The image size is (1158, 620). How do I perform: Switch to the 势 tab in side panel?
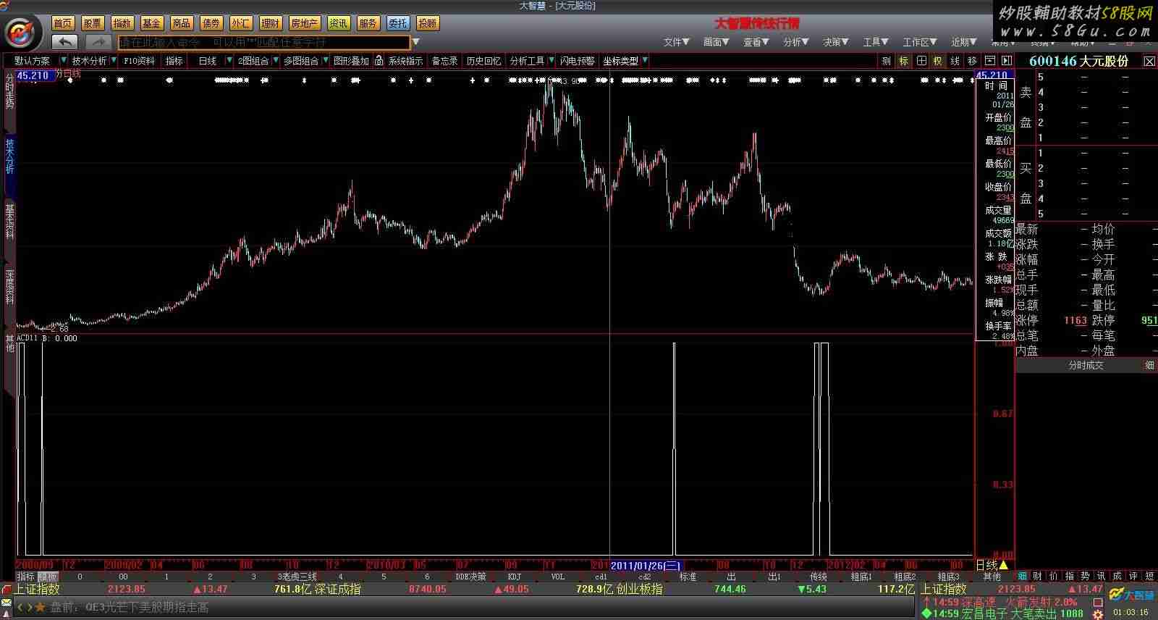[1085, 577]
